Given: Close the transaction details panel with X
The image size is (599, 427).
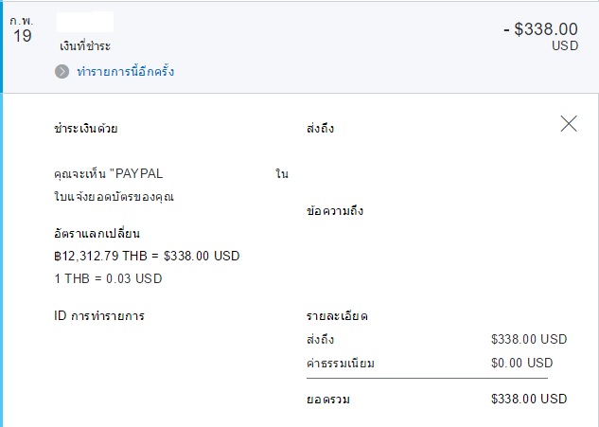Looking at the screenshot, I should click(x=569, y=123).
